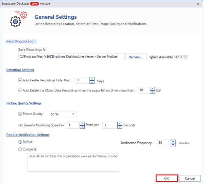Screen dimensions: 204x184
Task: Click the General Settings gear icon
Action: (18, 19)
